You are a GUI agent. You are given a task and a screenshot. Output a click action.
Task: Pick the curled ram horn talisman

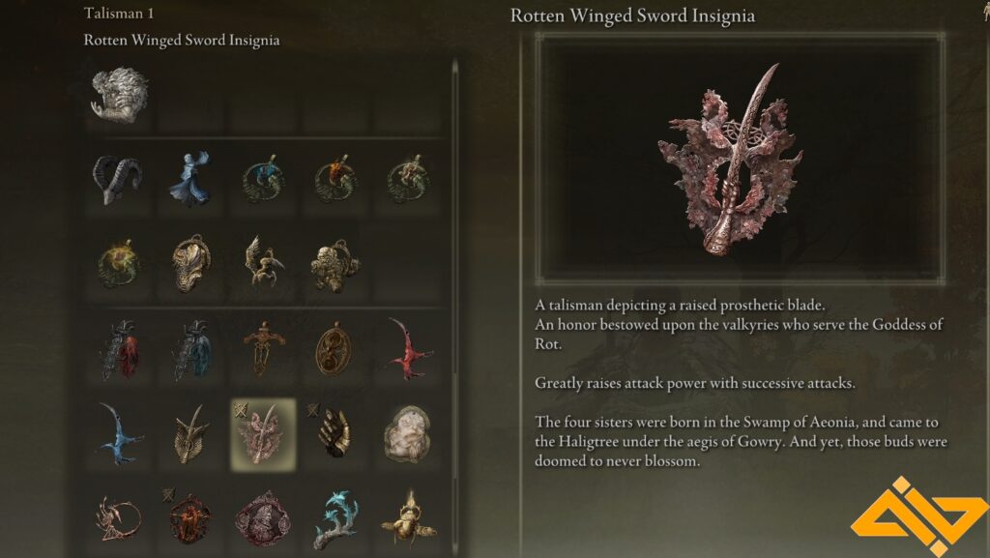point(119,180)
